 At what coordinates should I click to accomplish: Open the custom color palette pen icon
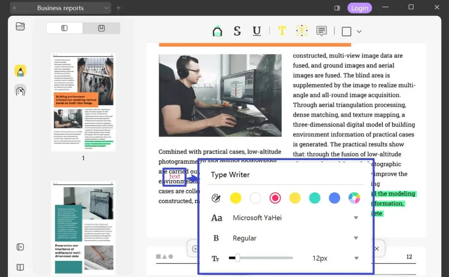click(216, 198)
